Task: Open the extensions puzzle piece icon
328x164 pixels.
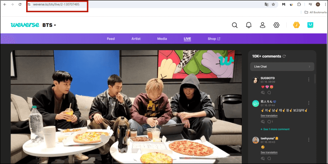Action: pyautogui.click(x=299, y=4)
